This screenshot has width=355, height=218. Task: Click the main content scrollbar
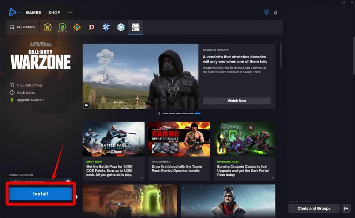[281, 55]
